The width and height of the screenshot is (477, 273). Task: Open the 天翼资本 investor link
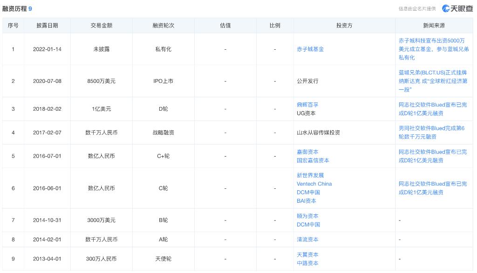coord(307,254)
